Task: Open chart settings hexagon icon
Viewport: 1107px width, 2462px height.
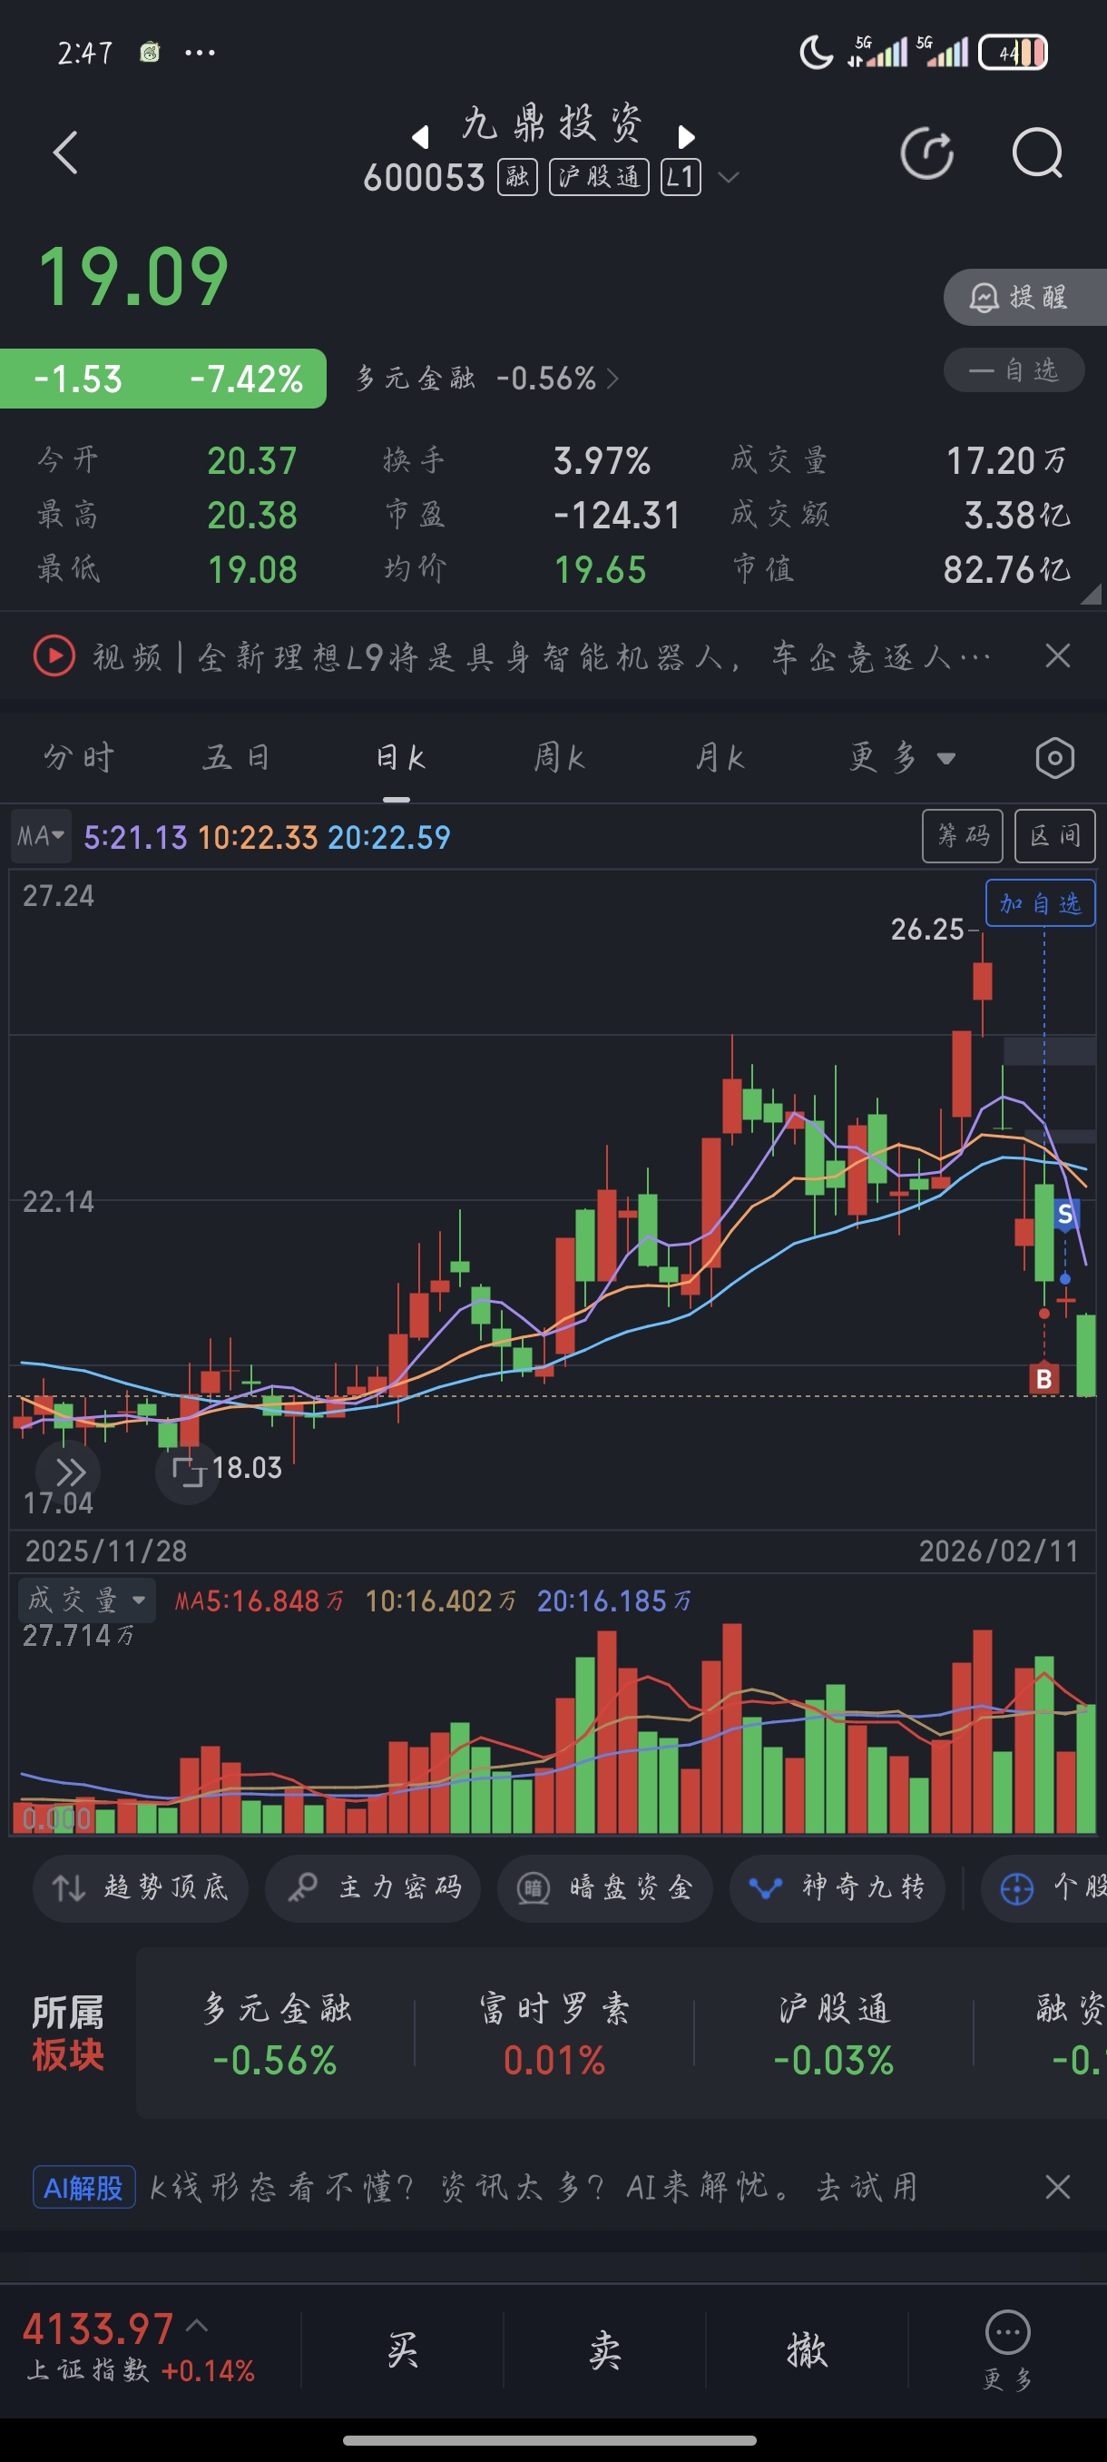Action: click(1054, 758)
